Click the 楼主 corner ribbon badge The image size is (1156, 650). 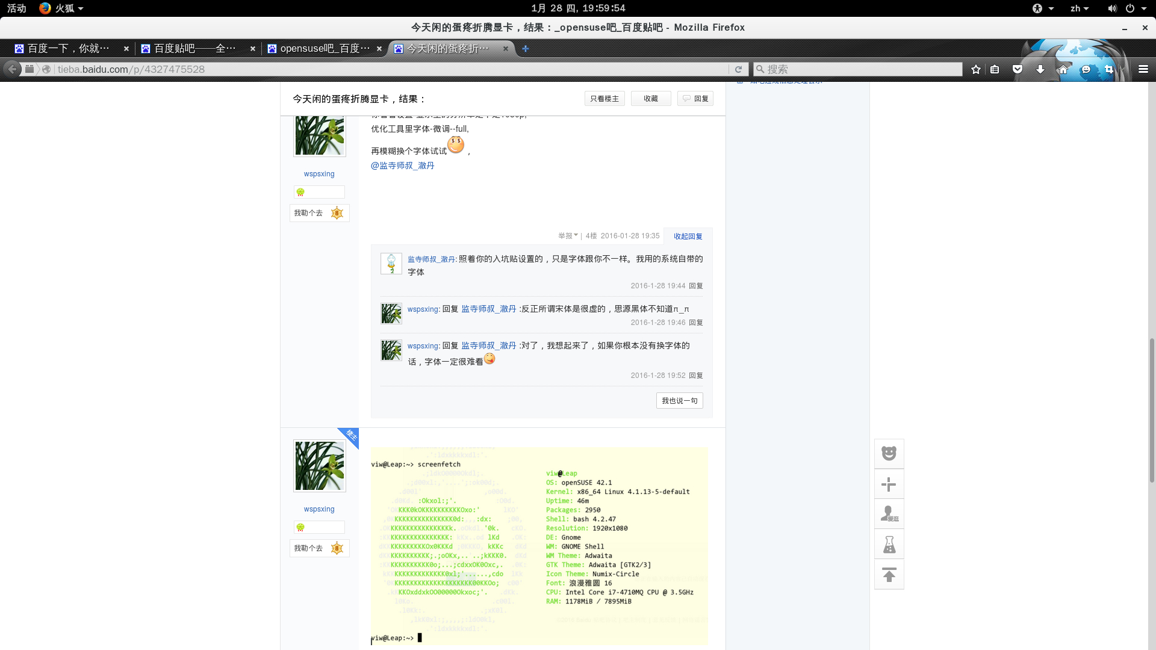pyautogui.click(x=350, y=436)
